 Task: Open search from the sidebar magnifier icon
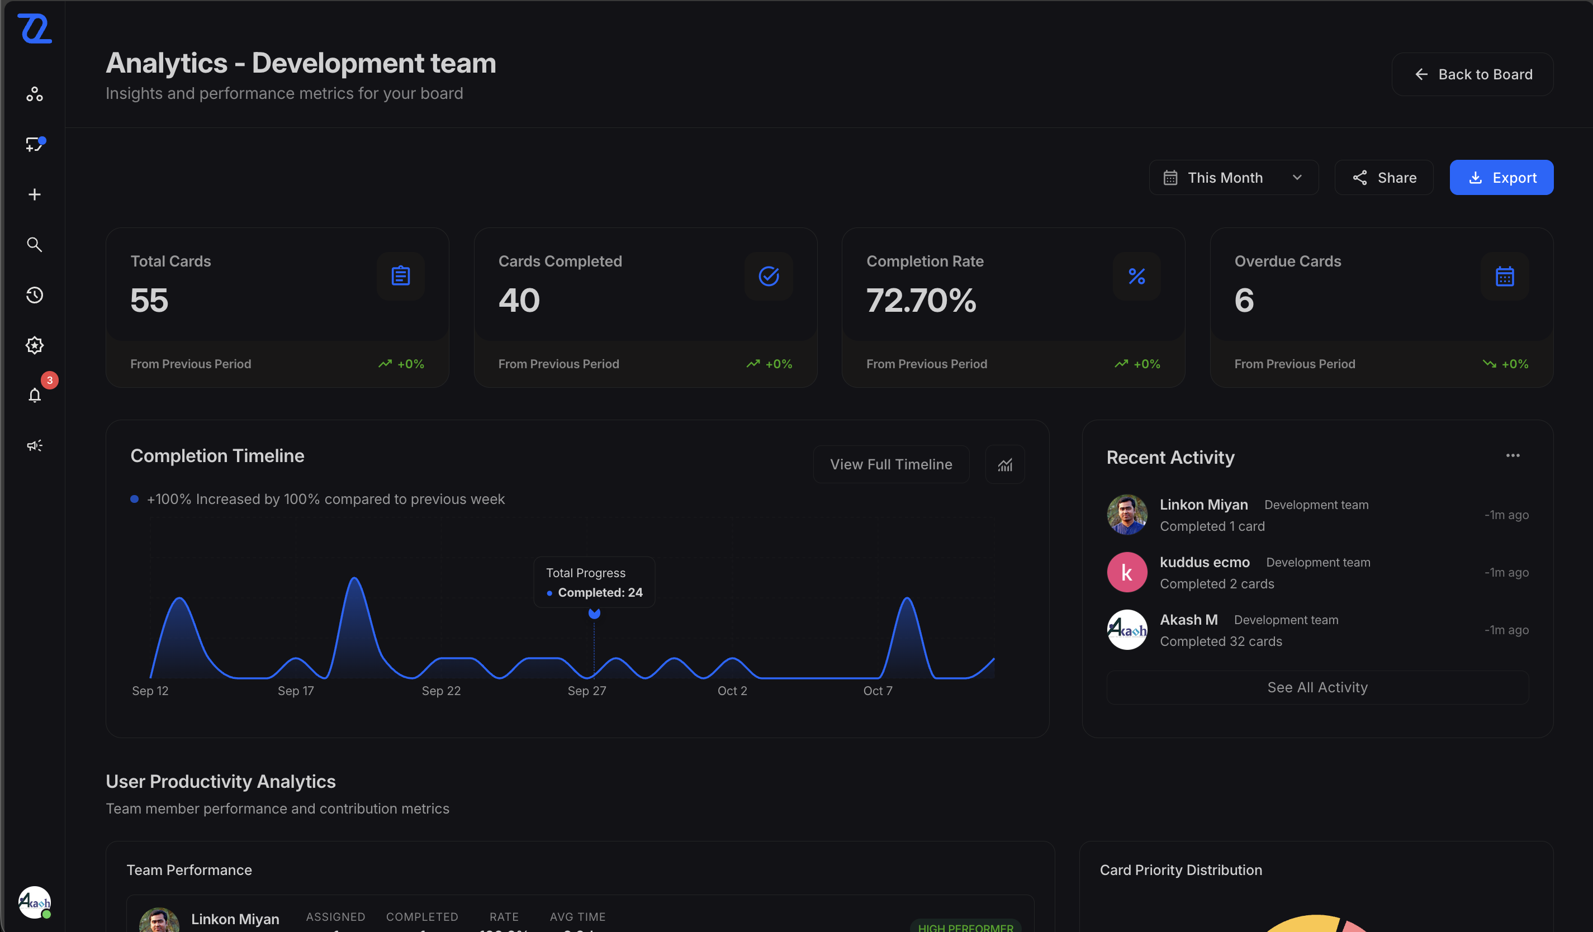[x=35, y=245]
